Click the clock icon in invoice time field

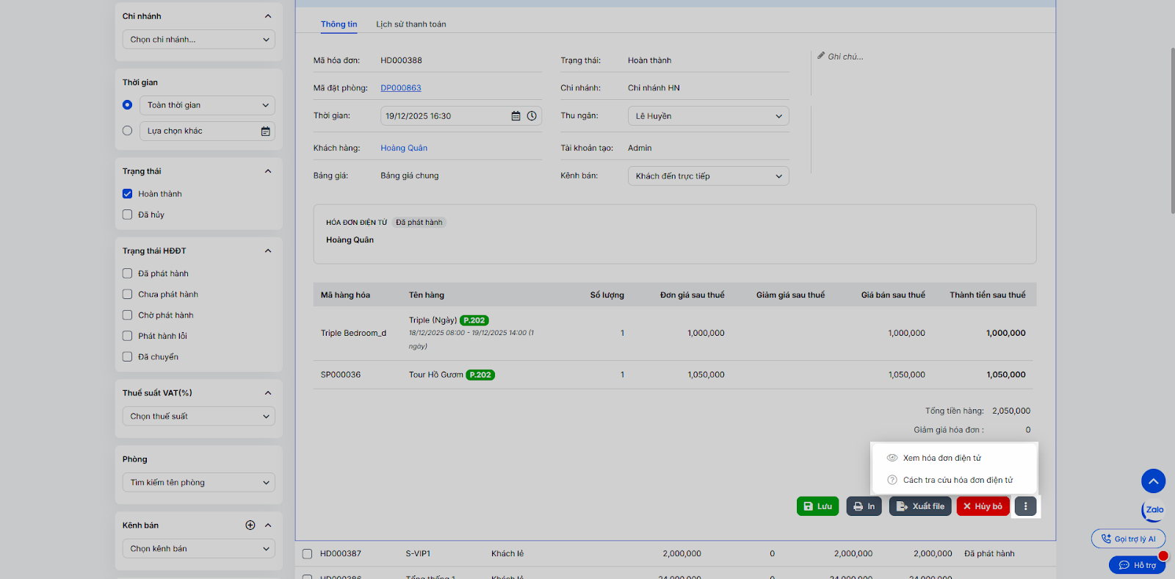pos(532,116)
